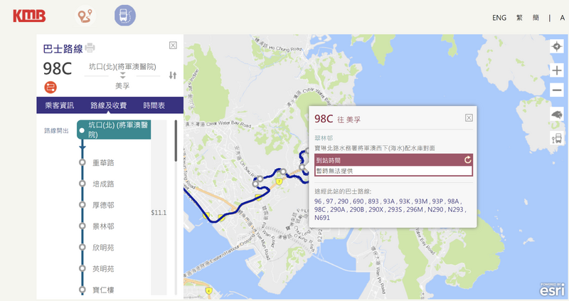
Task: Open the point-to-point route search icon
Action: (85, 16)
